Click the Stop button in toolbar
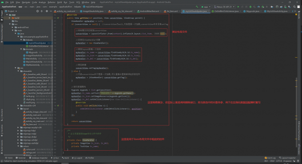 [x=267, y=7]
